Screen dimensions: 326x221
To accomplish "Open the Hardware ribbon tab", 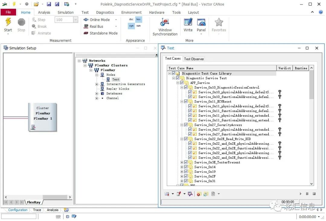I will [157, 12].
